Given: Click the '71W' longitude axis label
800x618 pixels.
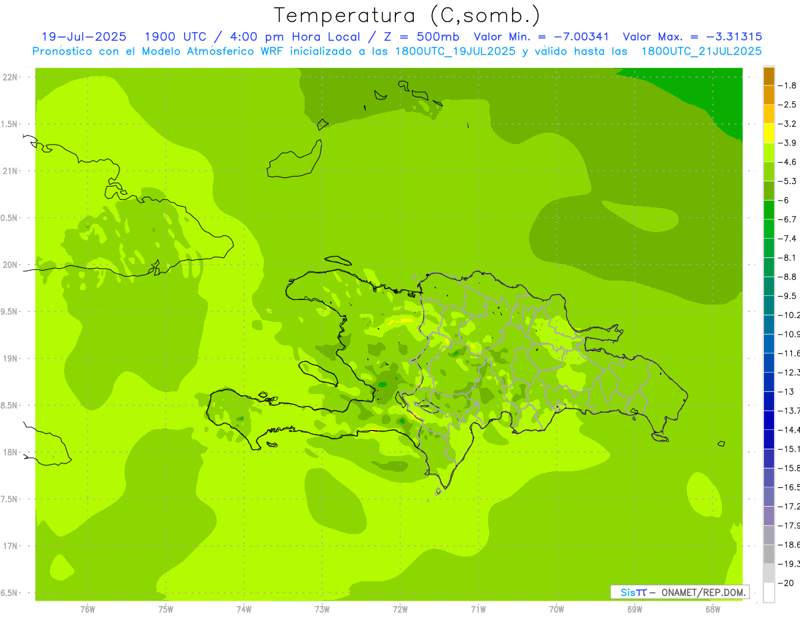Looking at the screenshot, I should (x=478, y=609).
